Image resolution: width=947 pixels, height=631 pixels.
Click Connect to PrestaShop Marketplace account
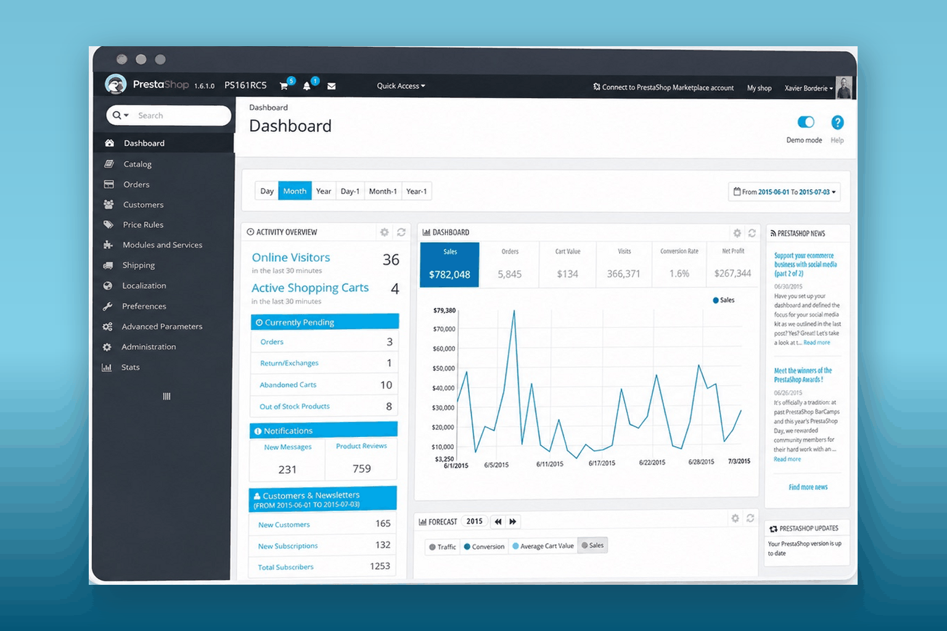(663, 88)
